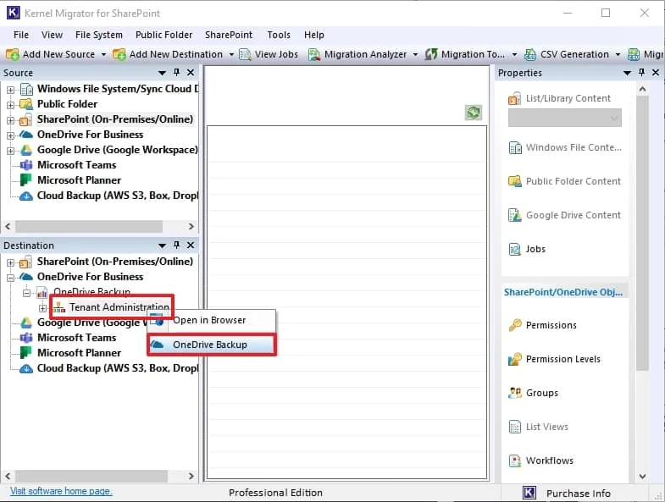
Task: Select the Tenant Administration node
Action: point(119,307)
